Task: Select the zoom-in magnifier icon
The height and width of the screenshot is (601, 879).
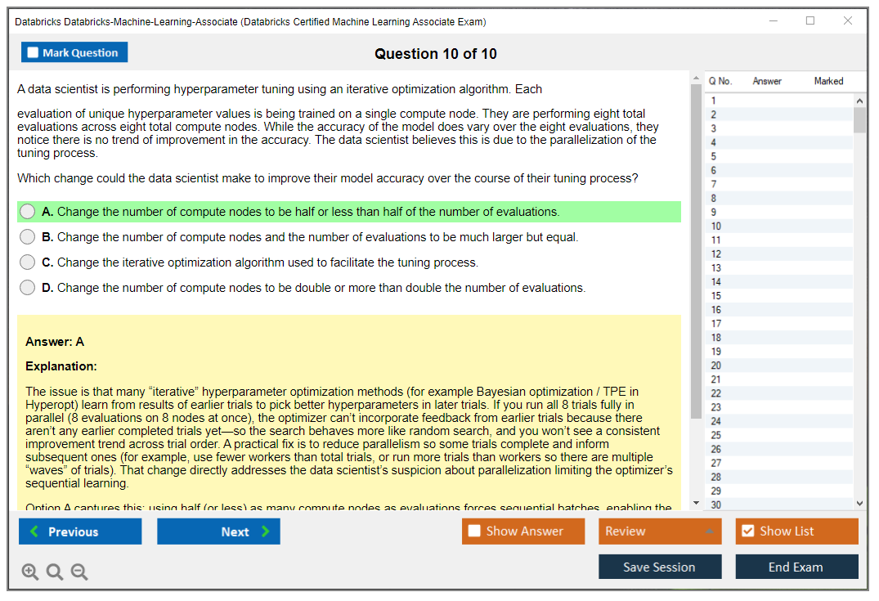Action: click(29, 572)
